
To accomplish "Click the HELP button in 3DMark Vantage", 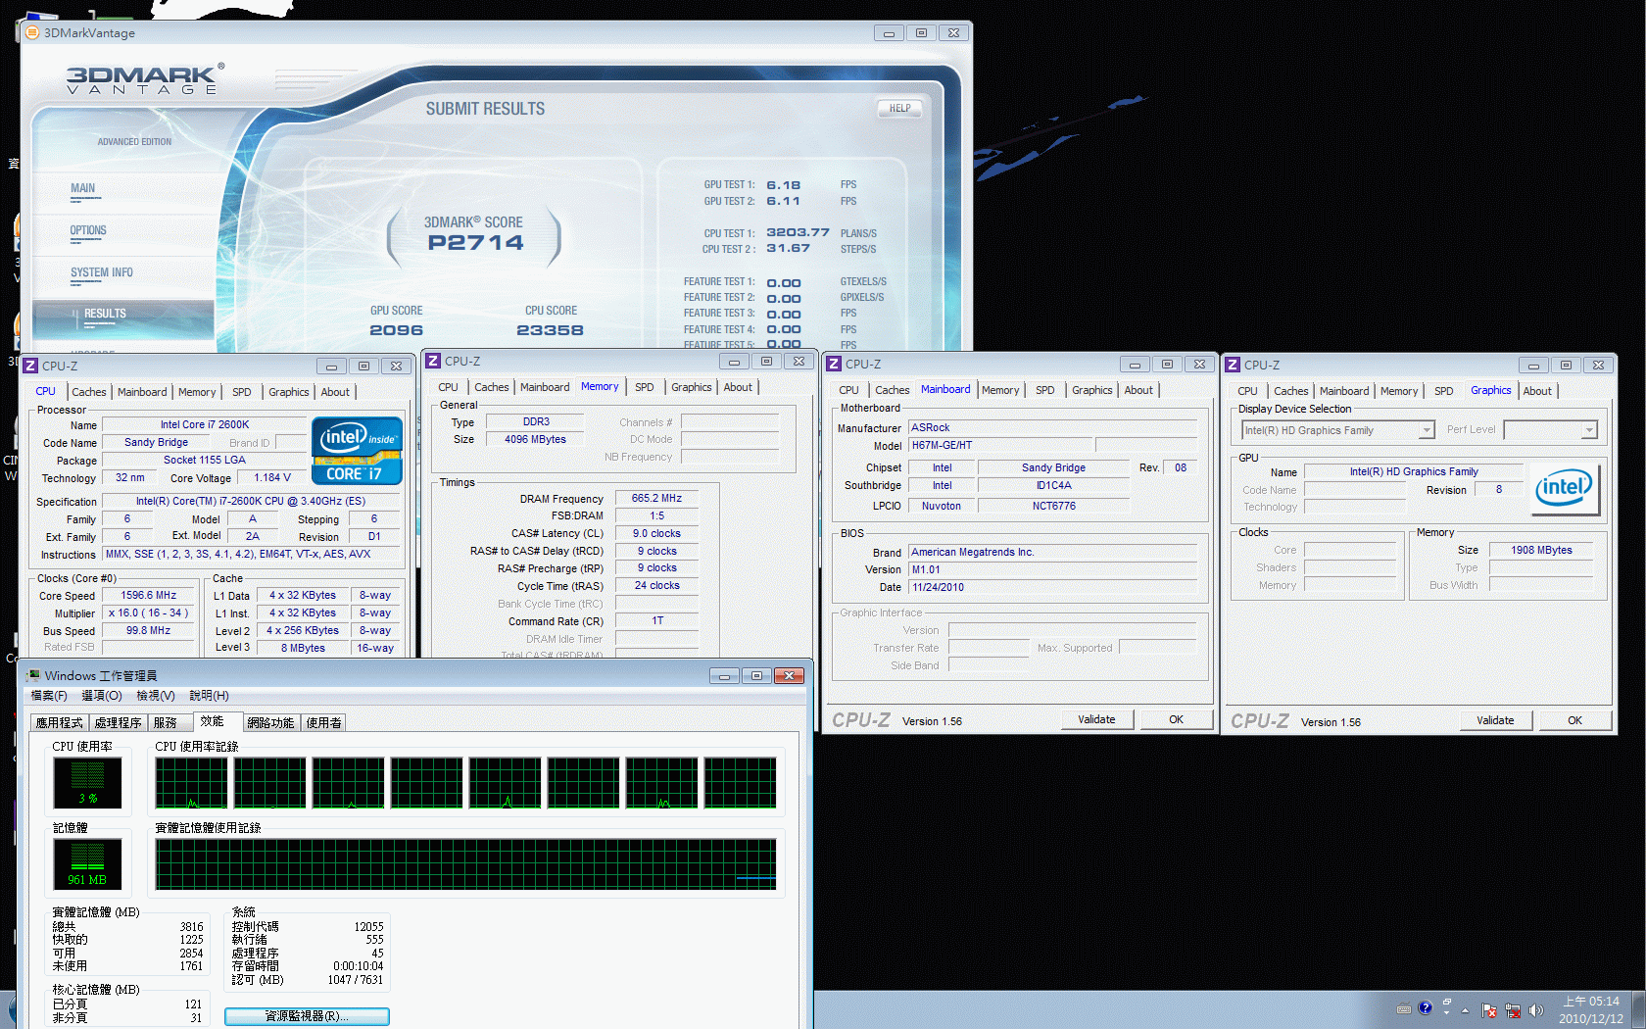I will pos(899,109).
